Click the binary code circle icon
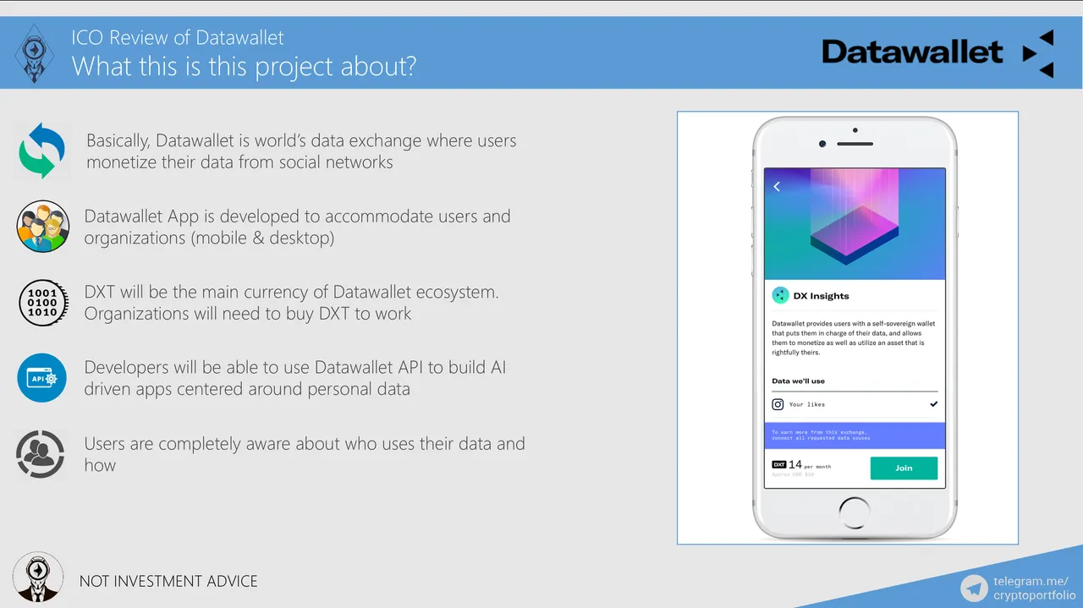This screenshot has height=608, width=1083. (42, 302)
